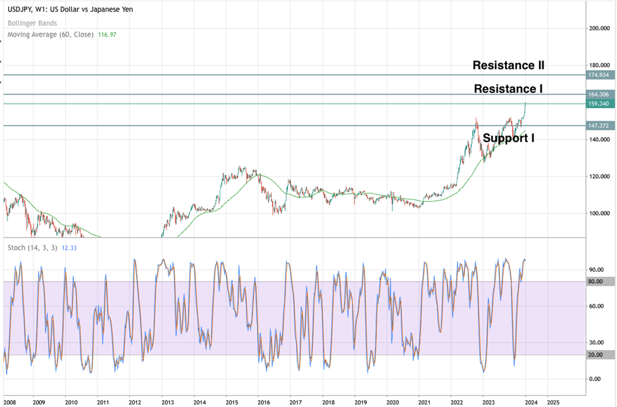Click the 147.372 price tag
617x407 pixels.
click(598, 126)
